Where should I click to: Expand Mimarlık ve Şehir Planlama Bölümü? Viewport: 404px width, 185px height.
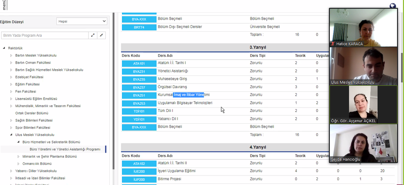pyautogui.click(x=18, y=156)
